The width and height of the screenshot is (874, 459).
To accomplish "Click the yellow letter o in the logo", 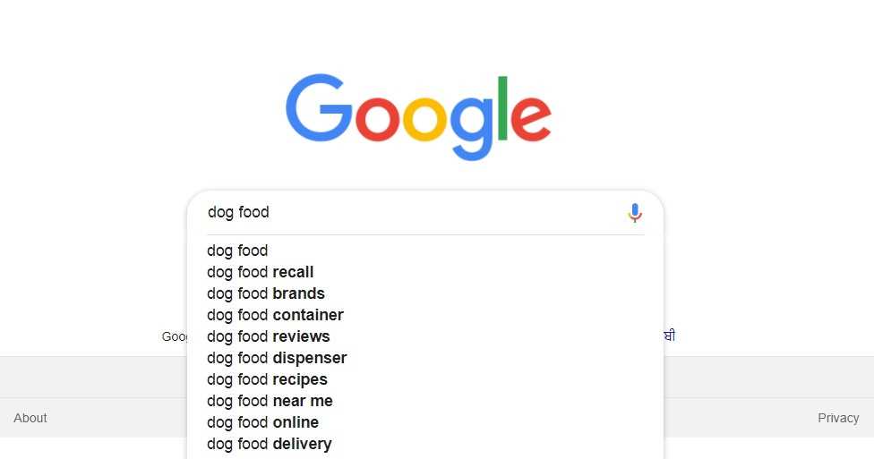I will coord(424,120).
